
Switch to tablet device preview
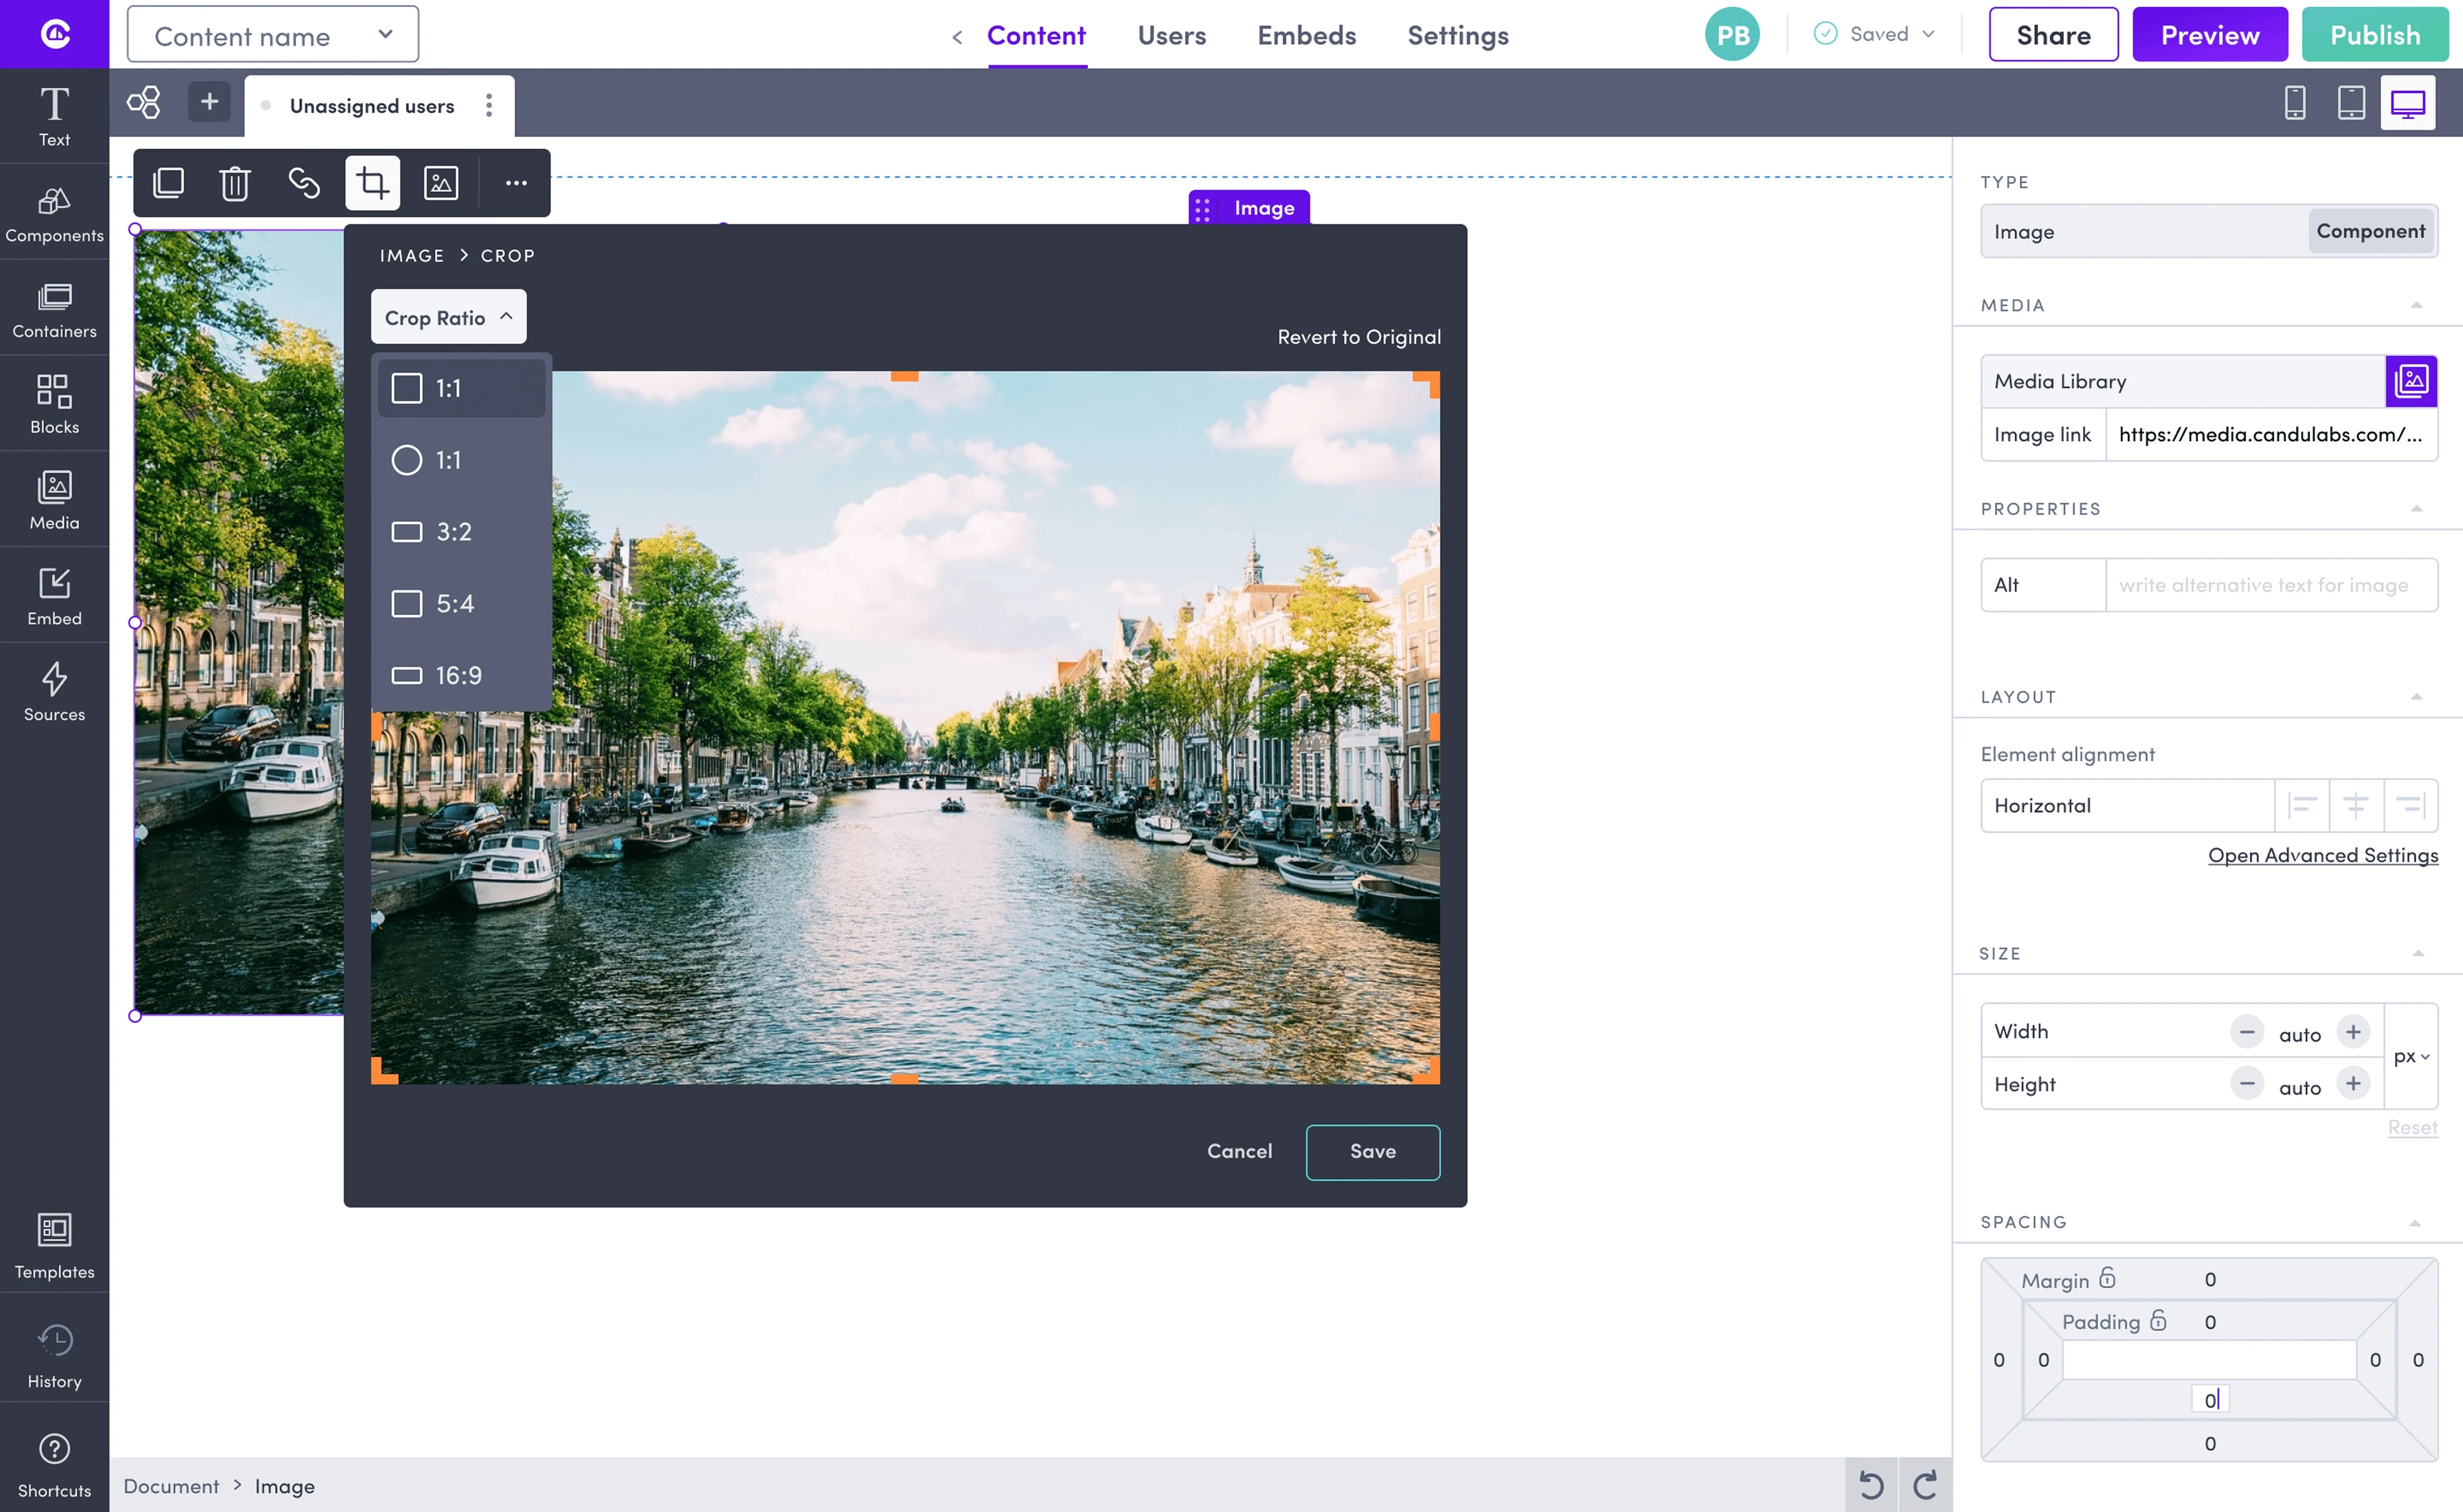pyautogui.click(x=2351, y=102)
